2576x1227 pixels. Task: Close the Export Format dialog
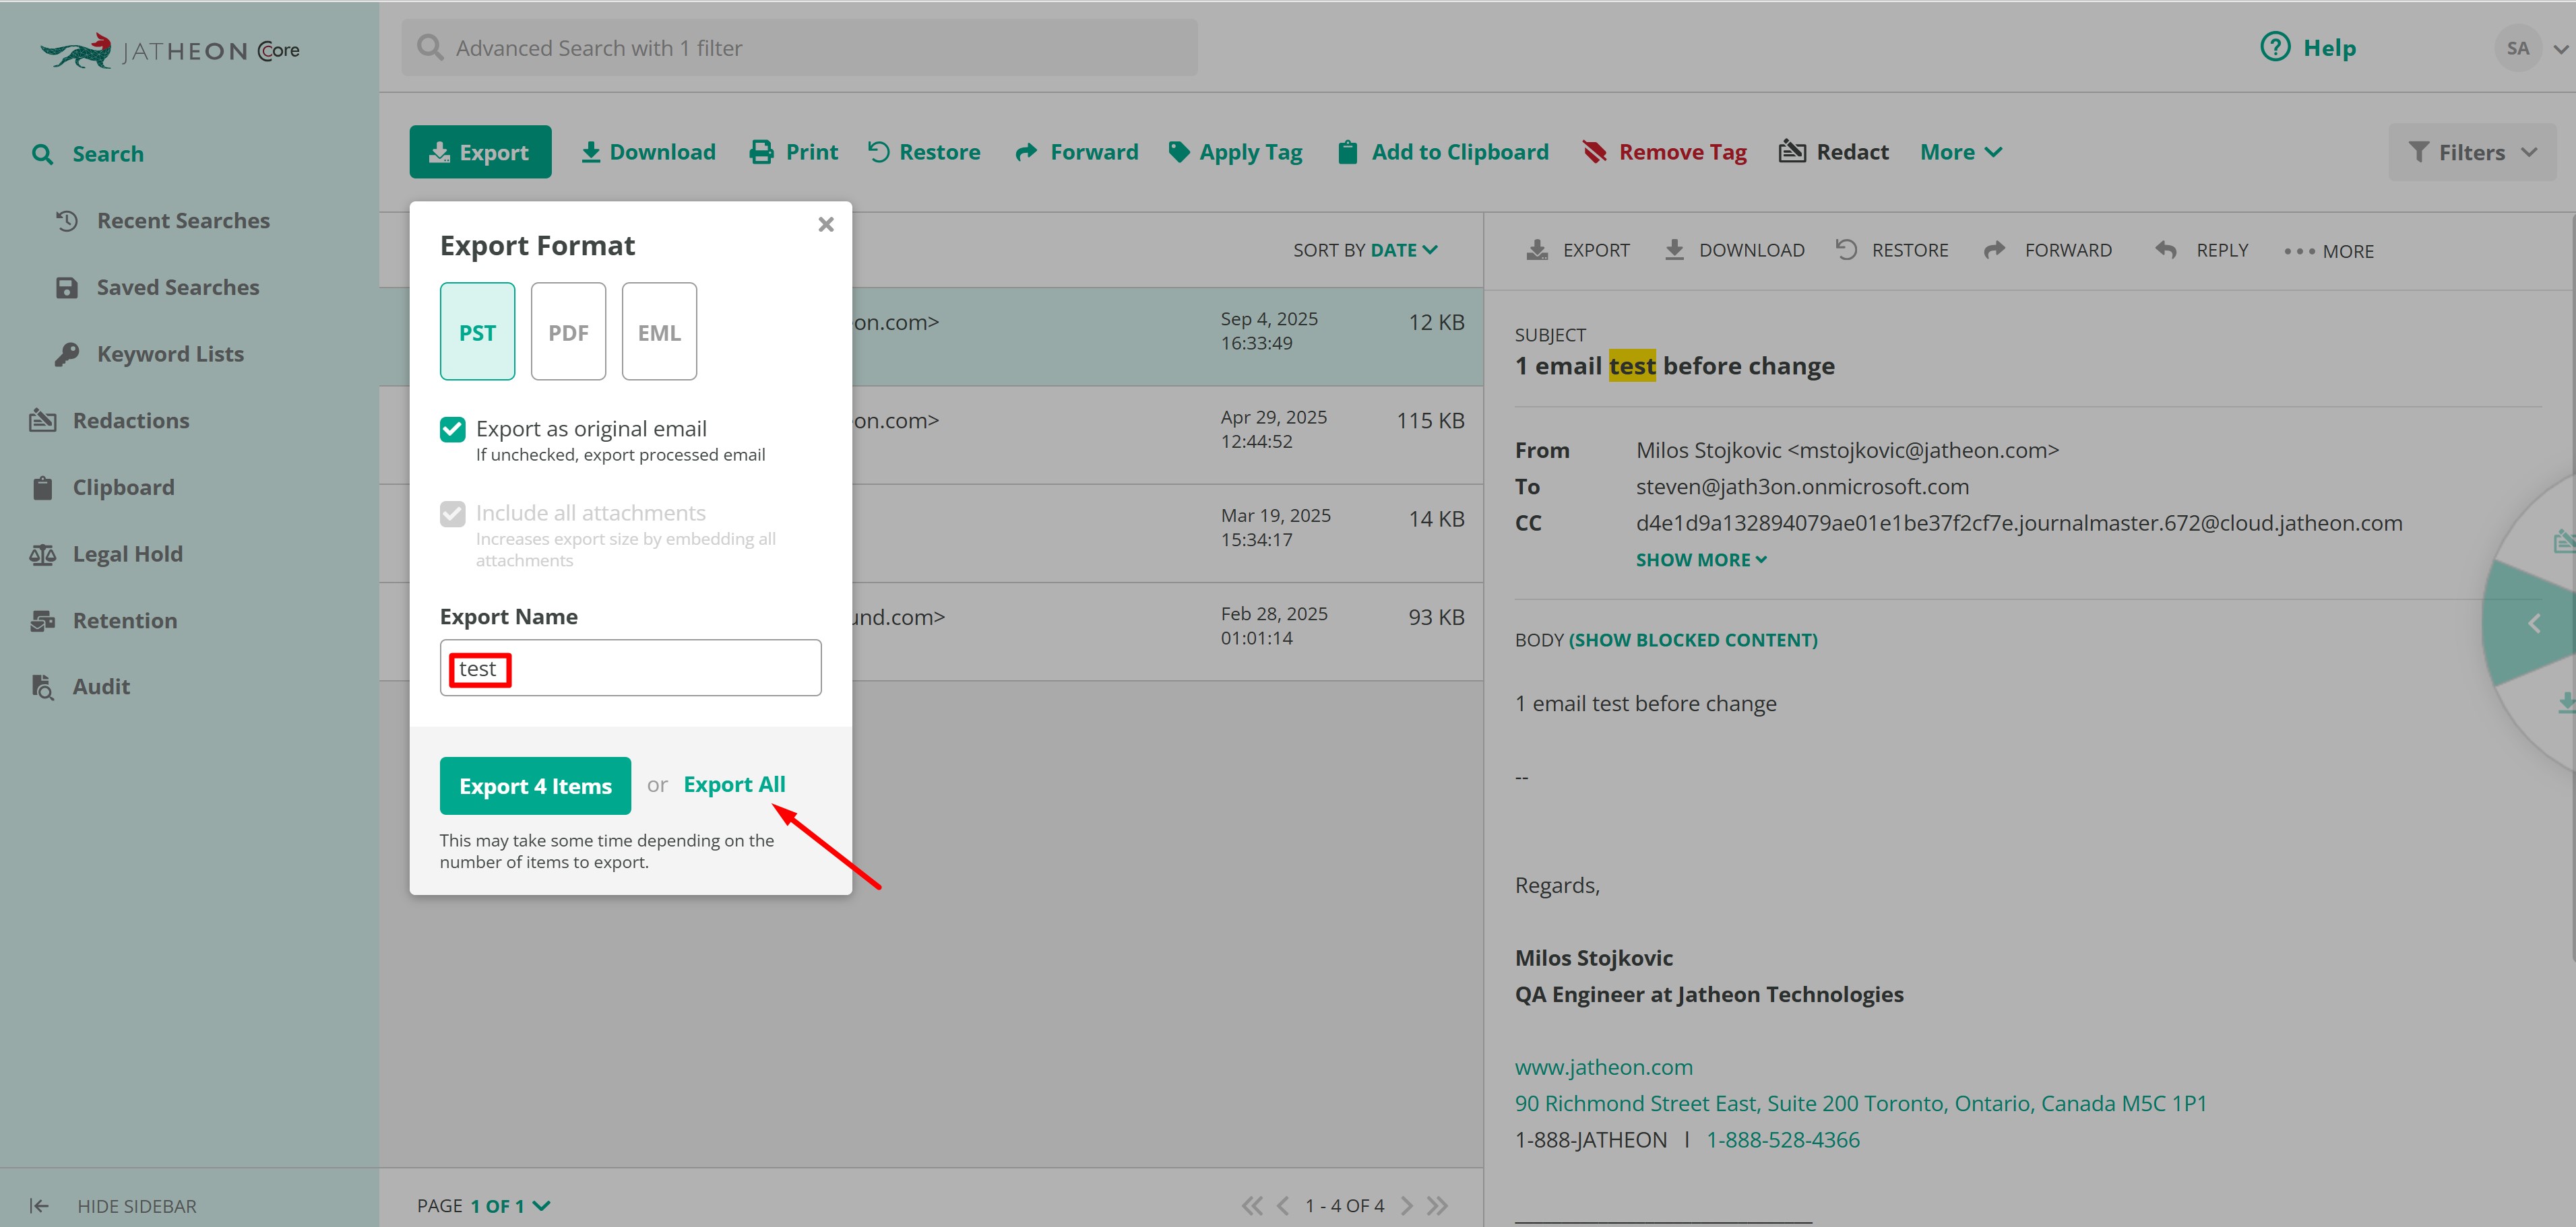pos(825,224)
